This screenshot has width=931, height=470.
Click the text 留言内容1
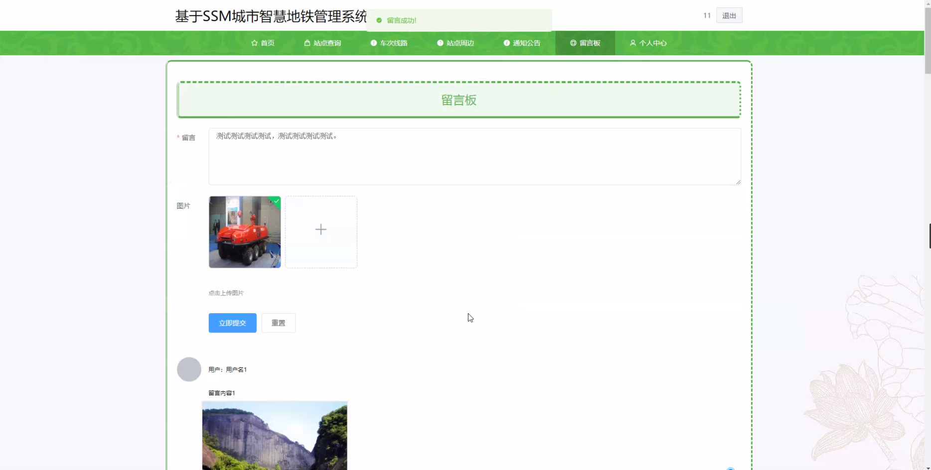[x=222, y=393]
